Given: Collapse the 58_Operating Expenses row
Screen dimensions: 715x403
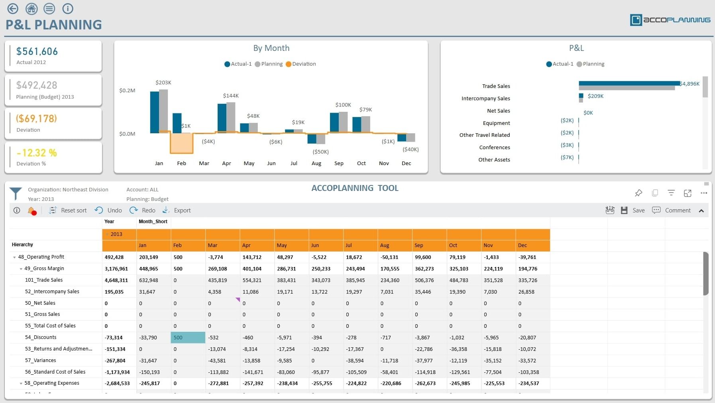Looking at the screenshot, I should click(21, 384).
